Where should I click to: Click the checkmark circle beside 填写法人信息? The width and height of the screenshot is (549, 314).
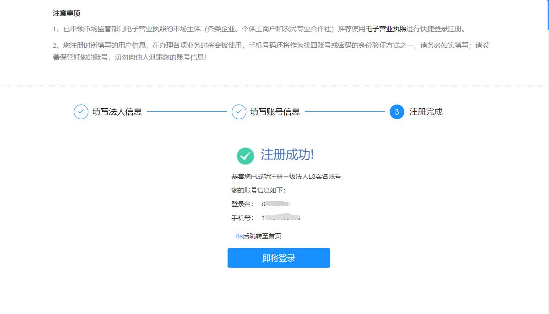point(81,112)
